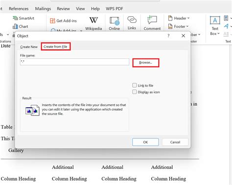Insert Online video

point(115,23)
